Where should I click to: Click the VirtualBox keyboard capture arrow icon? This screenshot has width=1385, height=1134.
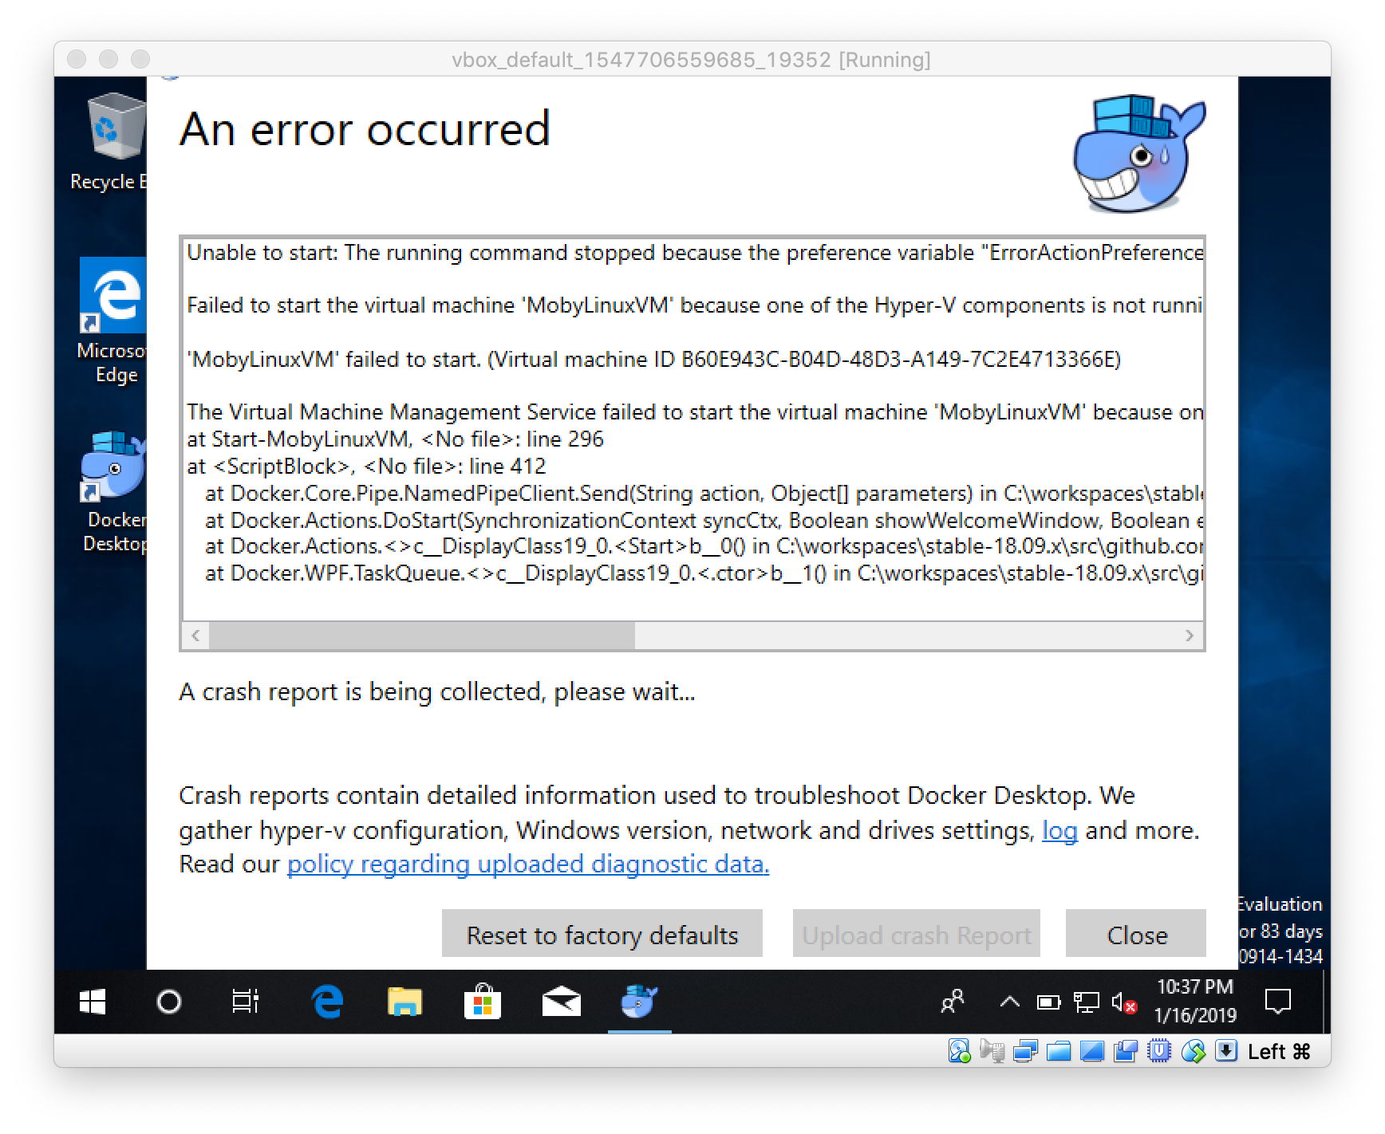[x=1226, y=1051]
